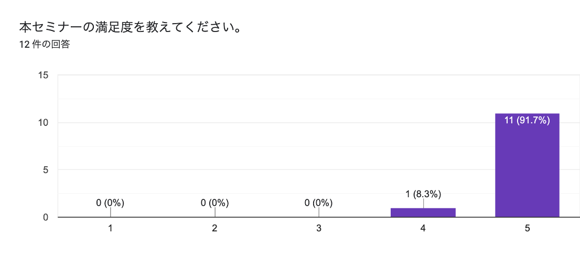Click y-axis value 15
Screen dimensions: 580x277
coord(44,75)
